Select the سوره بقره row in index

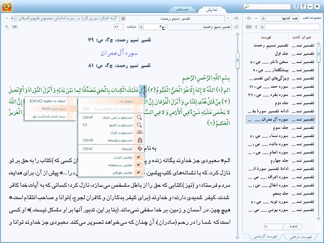(280, 95)
